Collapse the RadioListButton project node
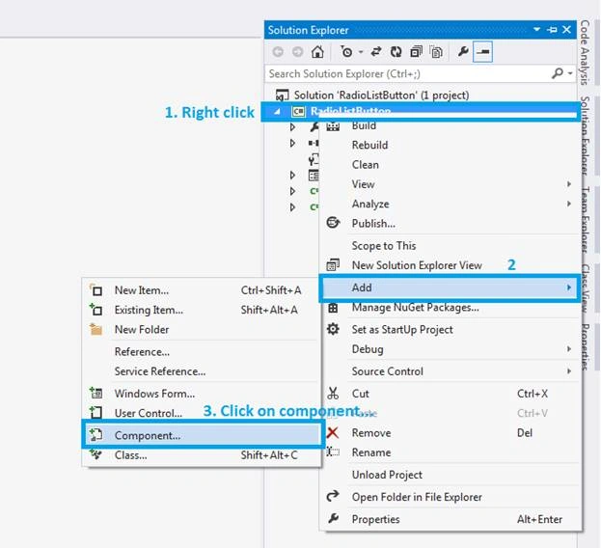The width and height of the screenshot is (601, 548). click(277, 112)
